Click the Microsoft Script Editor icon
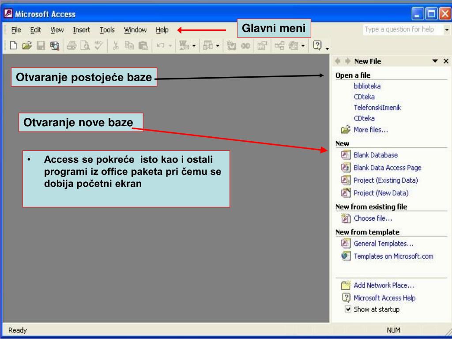The image size is (452, 339). click(x=245, y=45)
